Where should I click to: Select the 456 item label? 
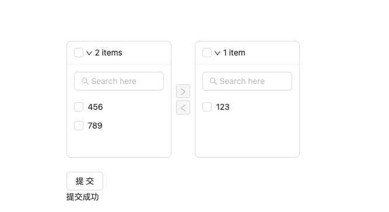(x=95, y=107)
